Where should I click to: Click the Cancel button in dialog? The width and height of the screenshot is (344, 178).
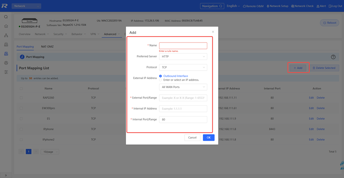pos(192,137)
